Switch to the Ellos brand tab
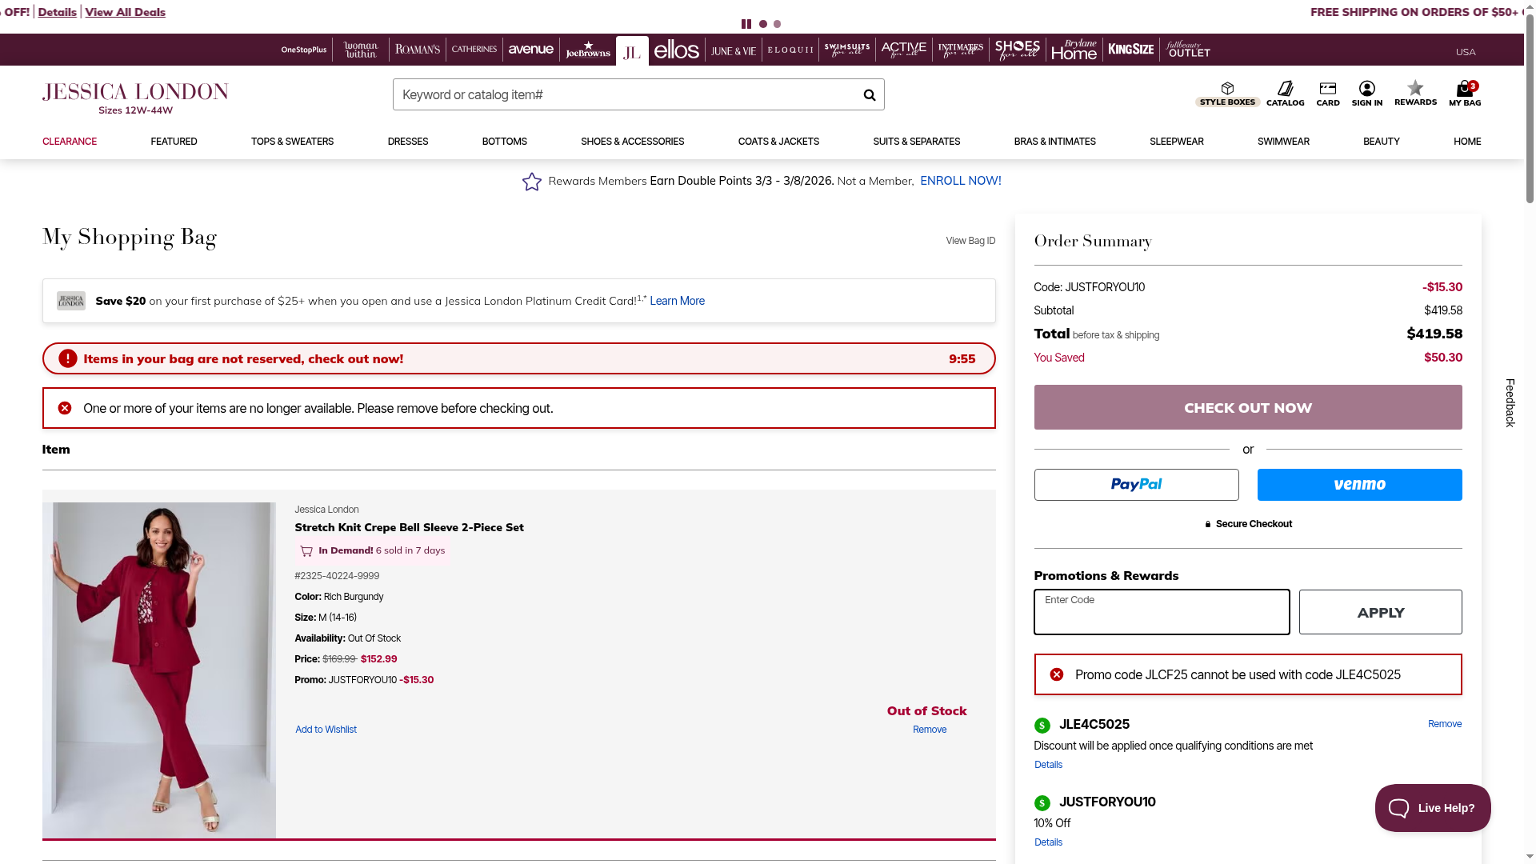The image size is (1536, 864). (676, 50)
